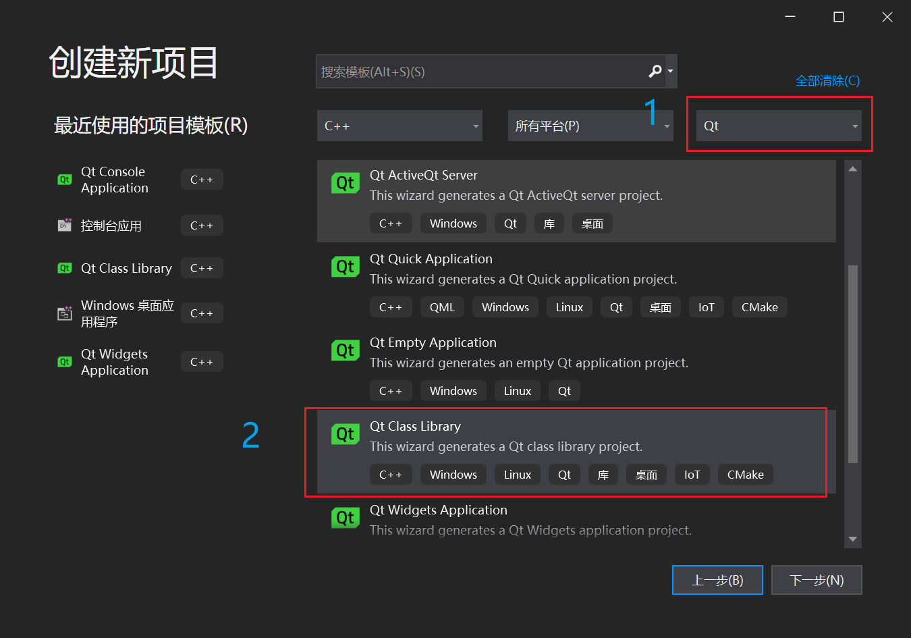Click the 全部清除(C) link
Viewport: 911px width, 638px height.
coord(827,80)
